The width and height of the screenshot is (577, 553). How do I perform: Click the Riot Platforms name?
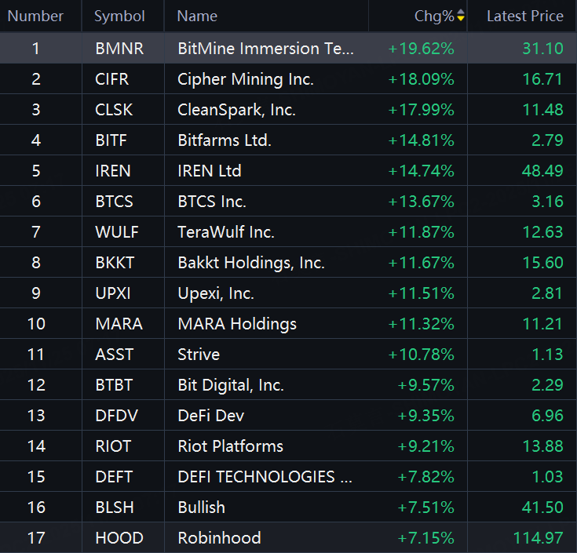point(230,446)
